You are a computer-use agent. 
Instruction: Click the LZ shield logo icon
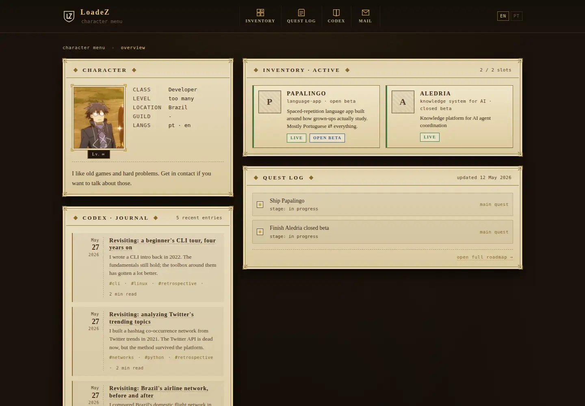tap(69, 16)
